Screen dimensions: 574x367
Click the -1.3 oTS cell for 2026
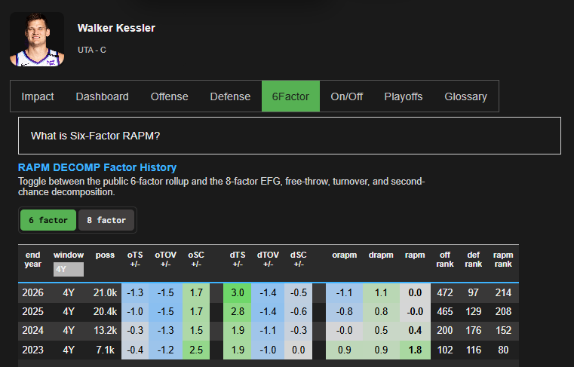[x=135, y=292]
